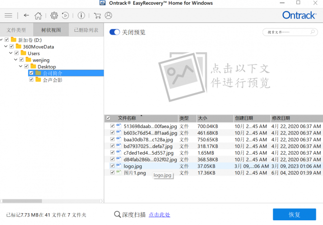The width and height of the screenshot is (323, 225).
Task: Switch to the 已删除列表 tab
Action: point(86,30)
